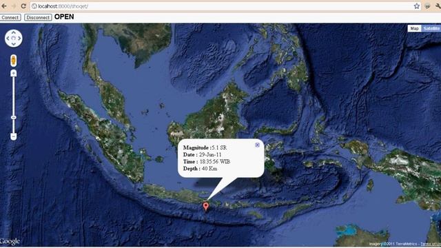Viewport: 441px width, 248px height.
Task: Click the Magnitude 5.1 SR text
Action: coord(205,147)
